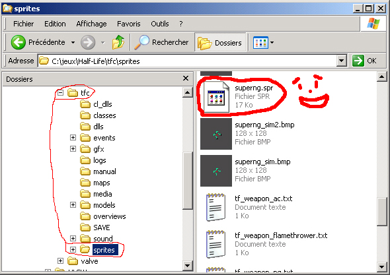390x275 pixels.
Task: Select the open sprites folder icon
Action: (85, 250)
